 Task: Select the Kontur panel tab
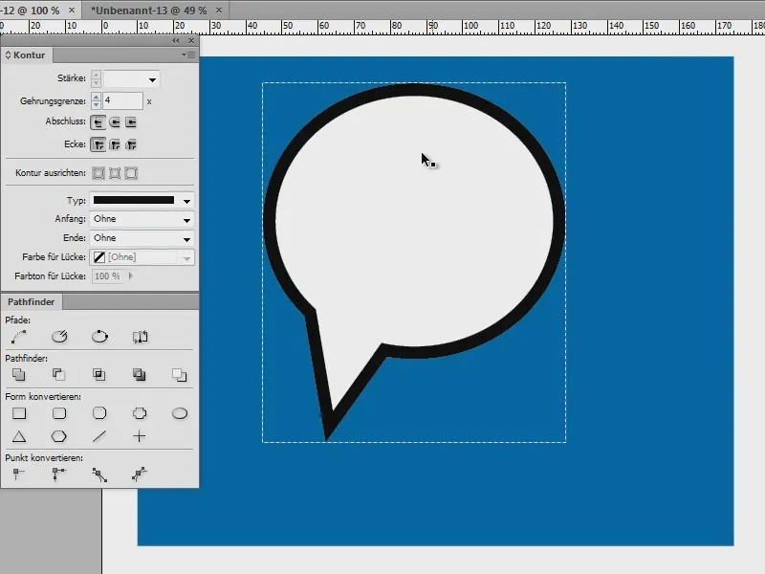[27, 55]
